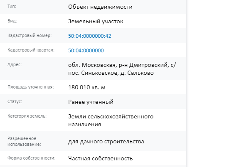This screenshot has width=244, height=167.
Task: Click the 'Тип:' label
Action: (x=12, y=7)
